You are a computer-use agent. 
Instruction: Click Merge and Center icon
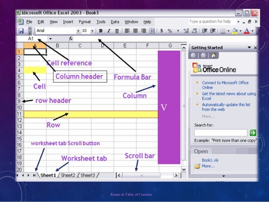(152, 31)
